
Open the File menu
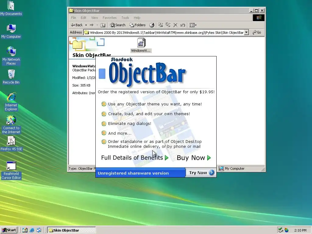[73, 18]
